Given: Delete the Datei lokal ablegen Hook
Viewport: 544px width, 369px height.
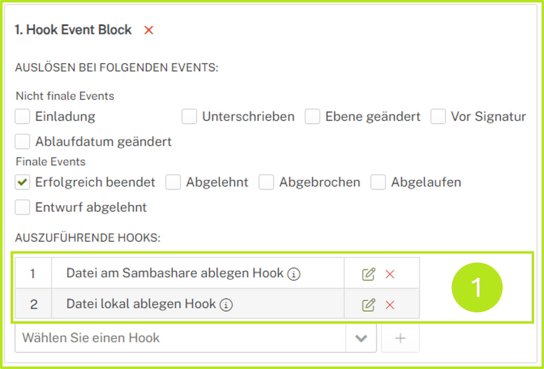Looking at the screenshot, I should coord(390,305).
